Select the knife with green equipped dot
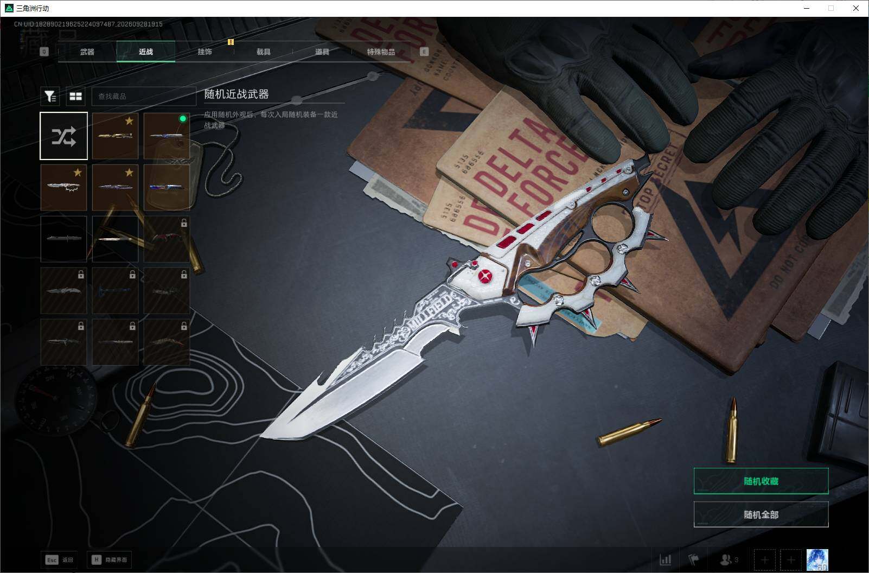Image resolution: width=869 pixels, height=573 pixels. coord(167,136)
